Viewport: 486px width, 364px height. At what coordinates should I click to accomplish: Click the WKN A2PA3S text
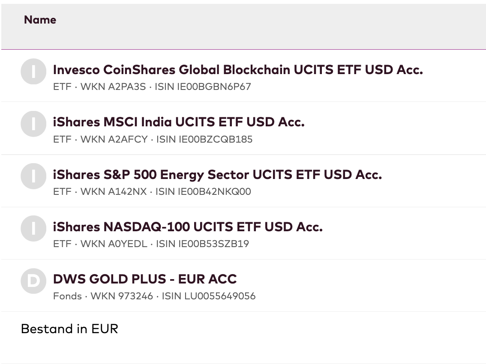(x=113, y=87)
